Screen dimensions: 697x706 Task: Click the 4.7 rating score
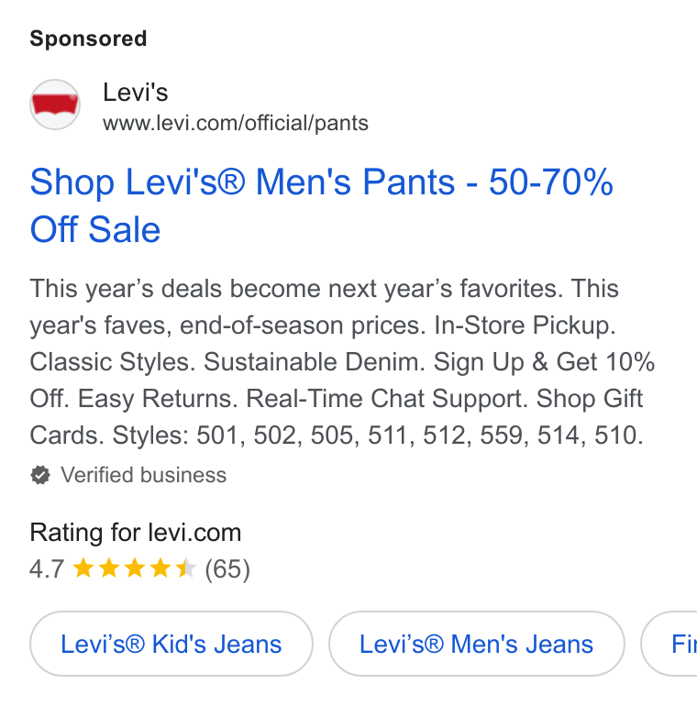point(47,568)
